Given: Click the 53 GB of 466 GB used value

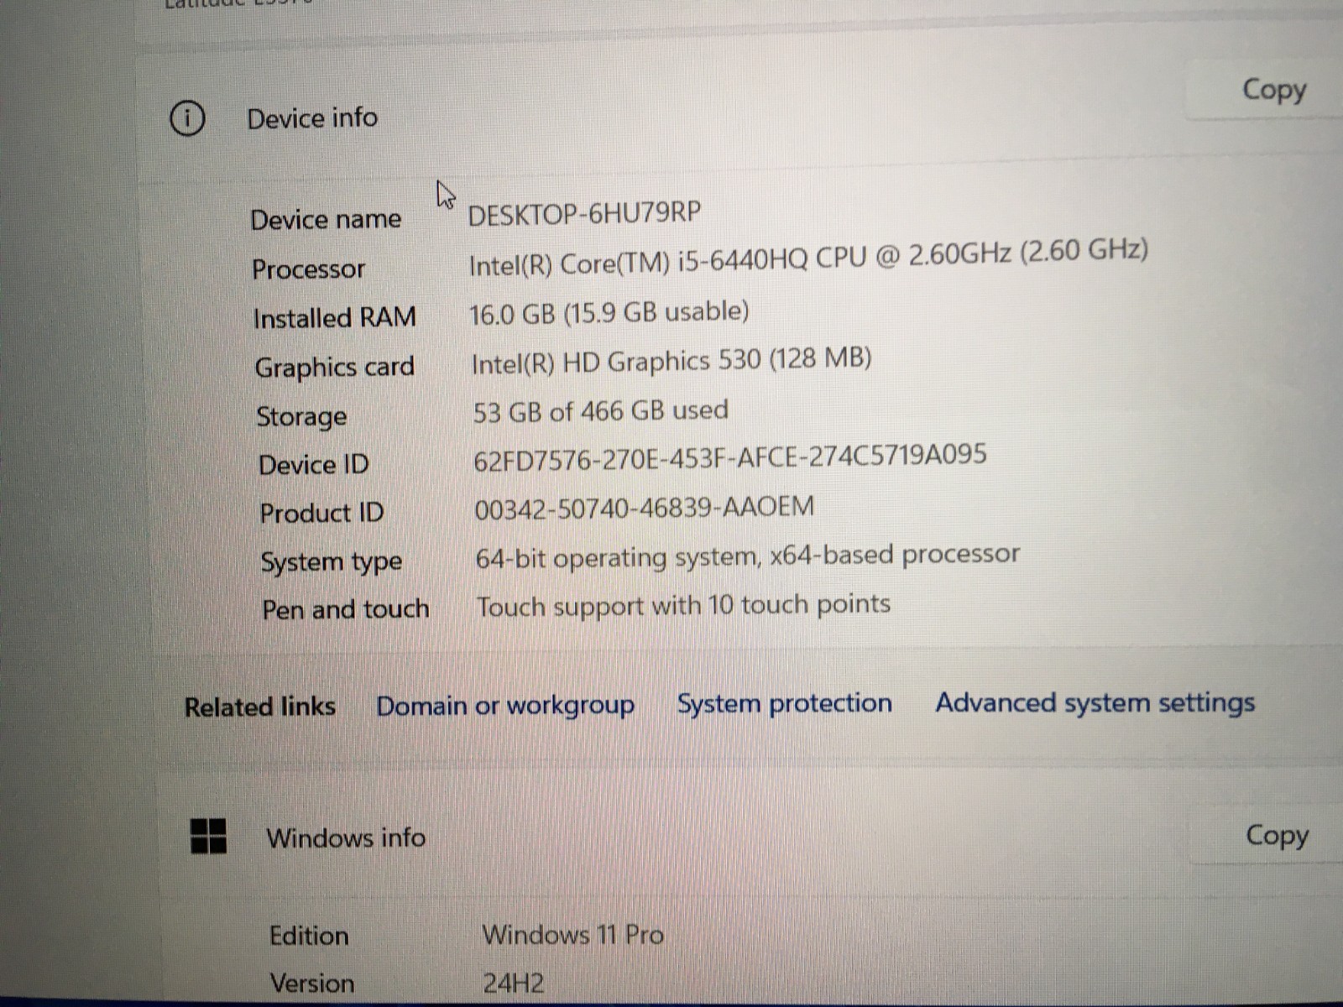Looking at the screenshot, I should point(600,411).
